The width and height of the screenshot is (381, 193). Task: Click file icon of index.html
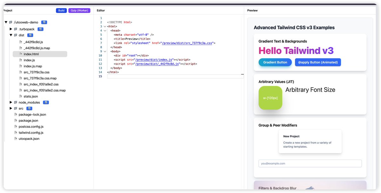[x=21, y=54]
